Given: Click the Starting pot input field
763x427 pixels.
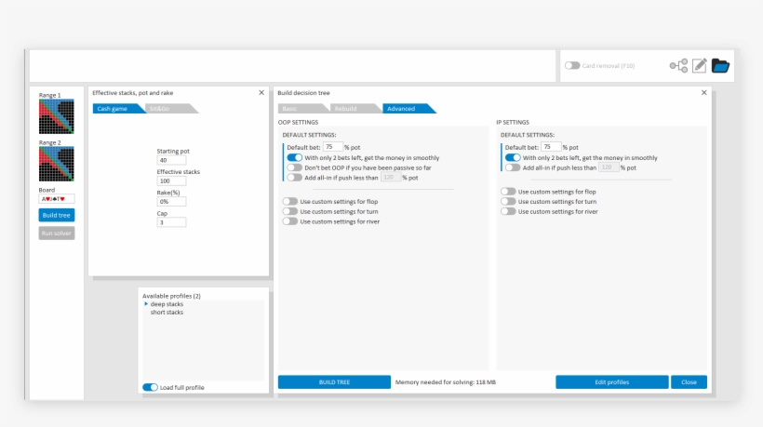Looking at the screenshot, I should 172,160.
